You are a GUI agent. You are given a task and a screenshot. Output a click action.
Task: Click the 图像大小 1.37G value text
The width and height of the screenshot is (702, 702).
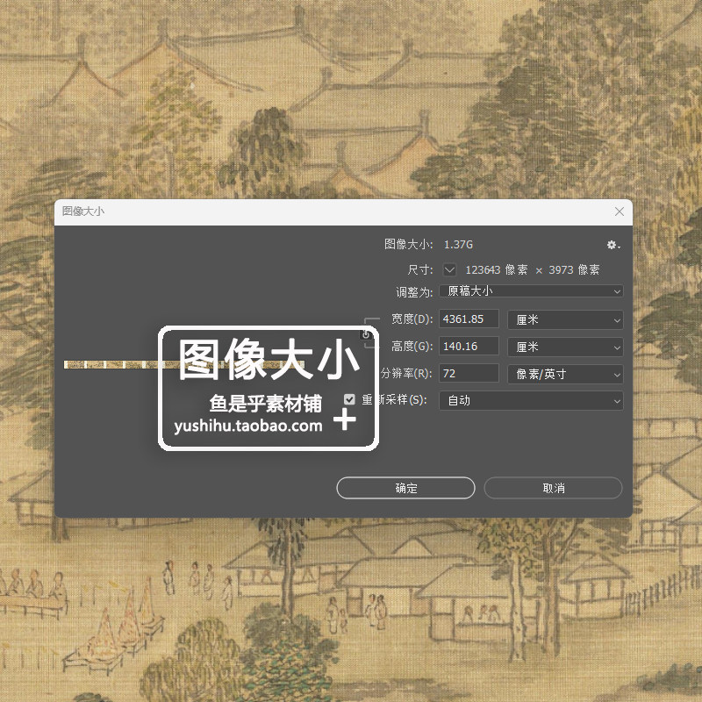click(x=458, y=245)
